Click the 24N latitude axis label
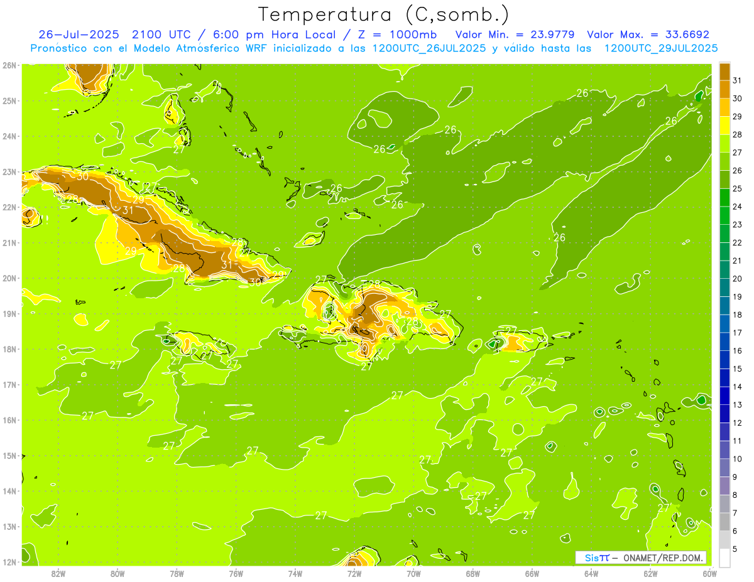This screenshot has height=582, width=754. coord(9,136)
